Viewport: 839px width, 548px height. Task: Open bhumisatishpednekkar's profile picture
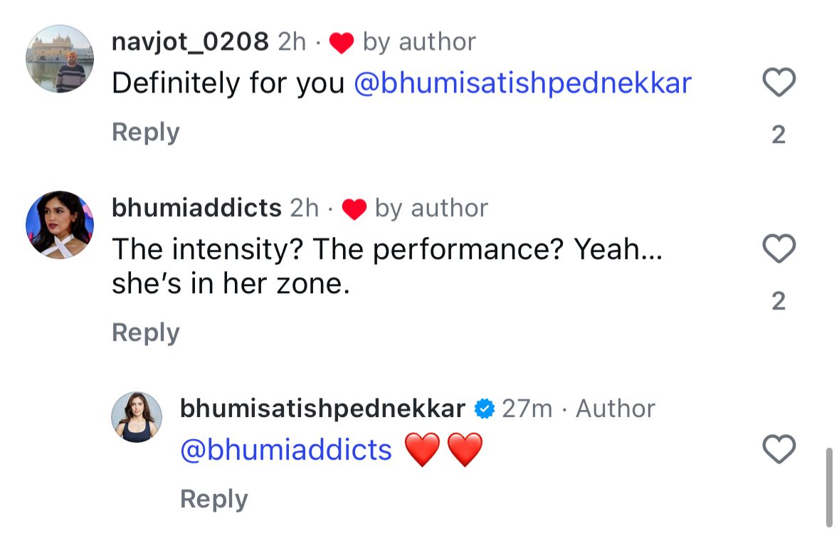click(x=137, y=416)
